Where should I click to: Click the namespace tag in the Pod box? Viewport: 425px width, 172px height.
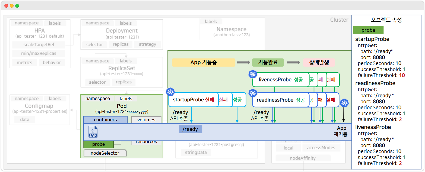coord(98,99)
